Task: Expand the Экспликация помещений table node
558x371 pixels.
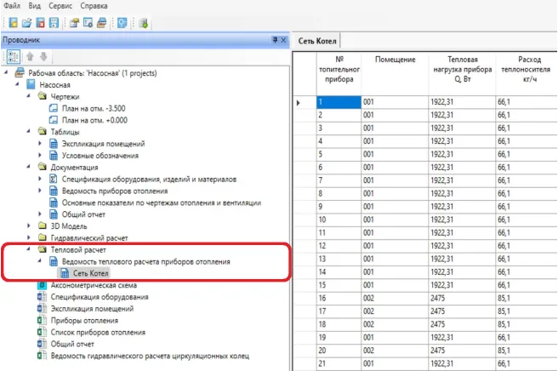Action: [40, 144]
